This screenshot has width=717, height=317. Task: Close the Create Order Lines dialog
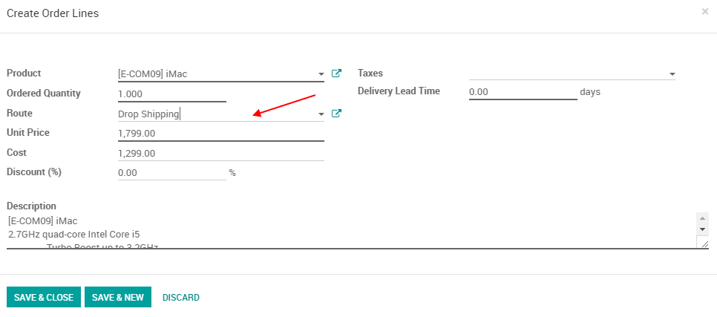tap(704, 12)
